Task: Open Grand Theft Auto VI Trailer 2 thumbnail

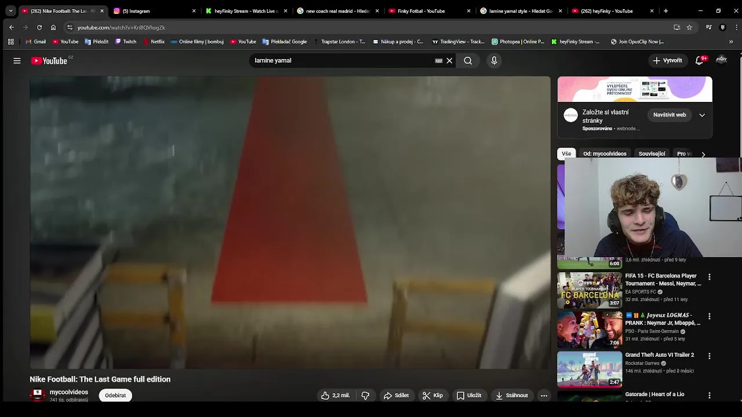Action: pos(590,369)
